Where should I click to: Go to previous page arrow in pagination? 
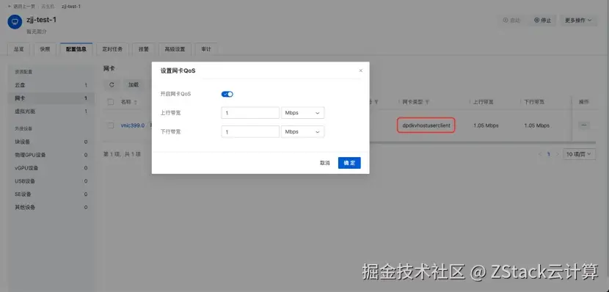(540, 154)
